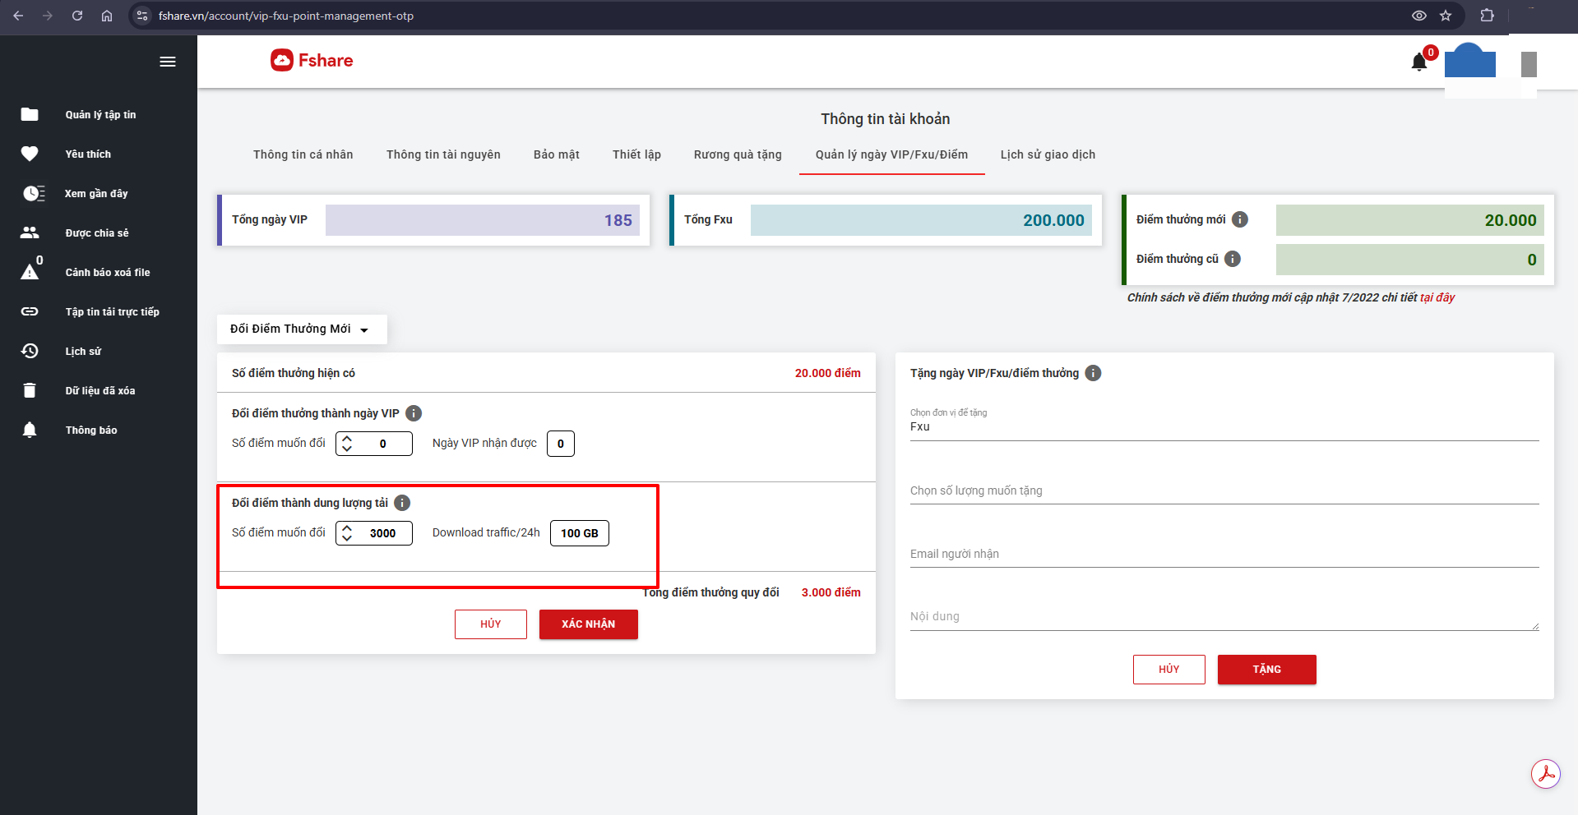Click the TẶNG gift button
Image resolution: width=1578 pixels, height=815 pixels.
[1266, 670]
